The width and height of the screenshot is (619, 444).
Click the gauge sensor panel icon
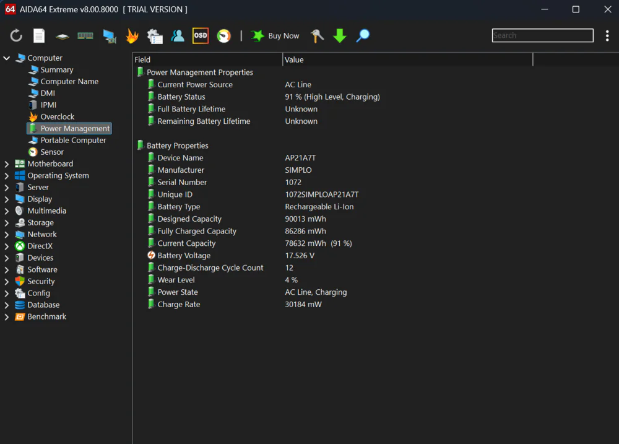pyautogui.click(x=224, y=36)
